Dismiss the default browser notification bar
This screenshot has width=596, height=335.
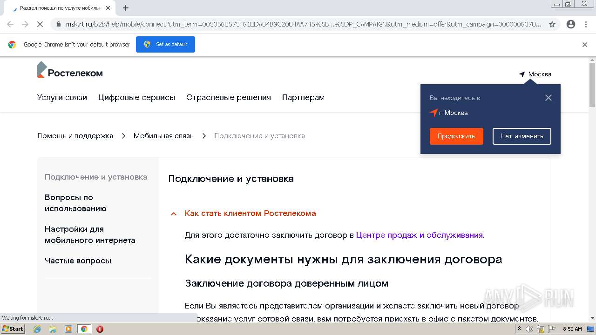(585, 45)
